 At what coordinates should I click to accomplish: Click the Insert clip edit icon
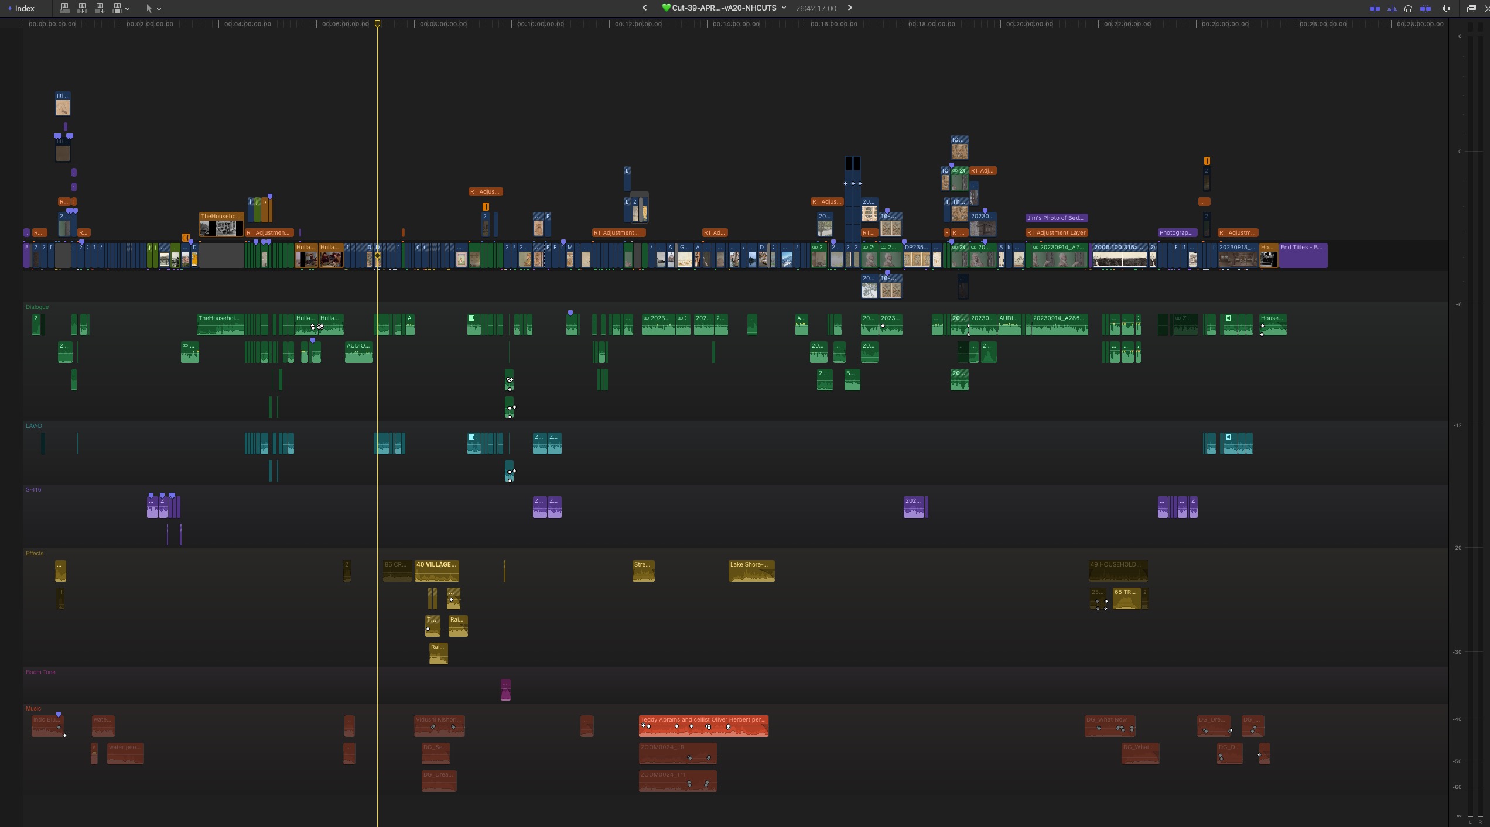click(82, 8)
